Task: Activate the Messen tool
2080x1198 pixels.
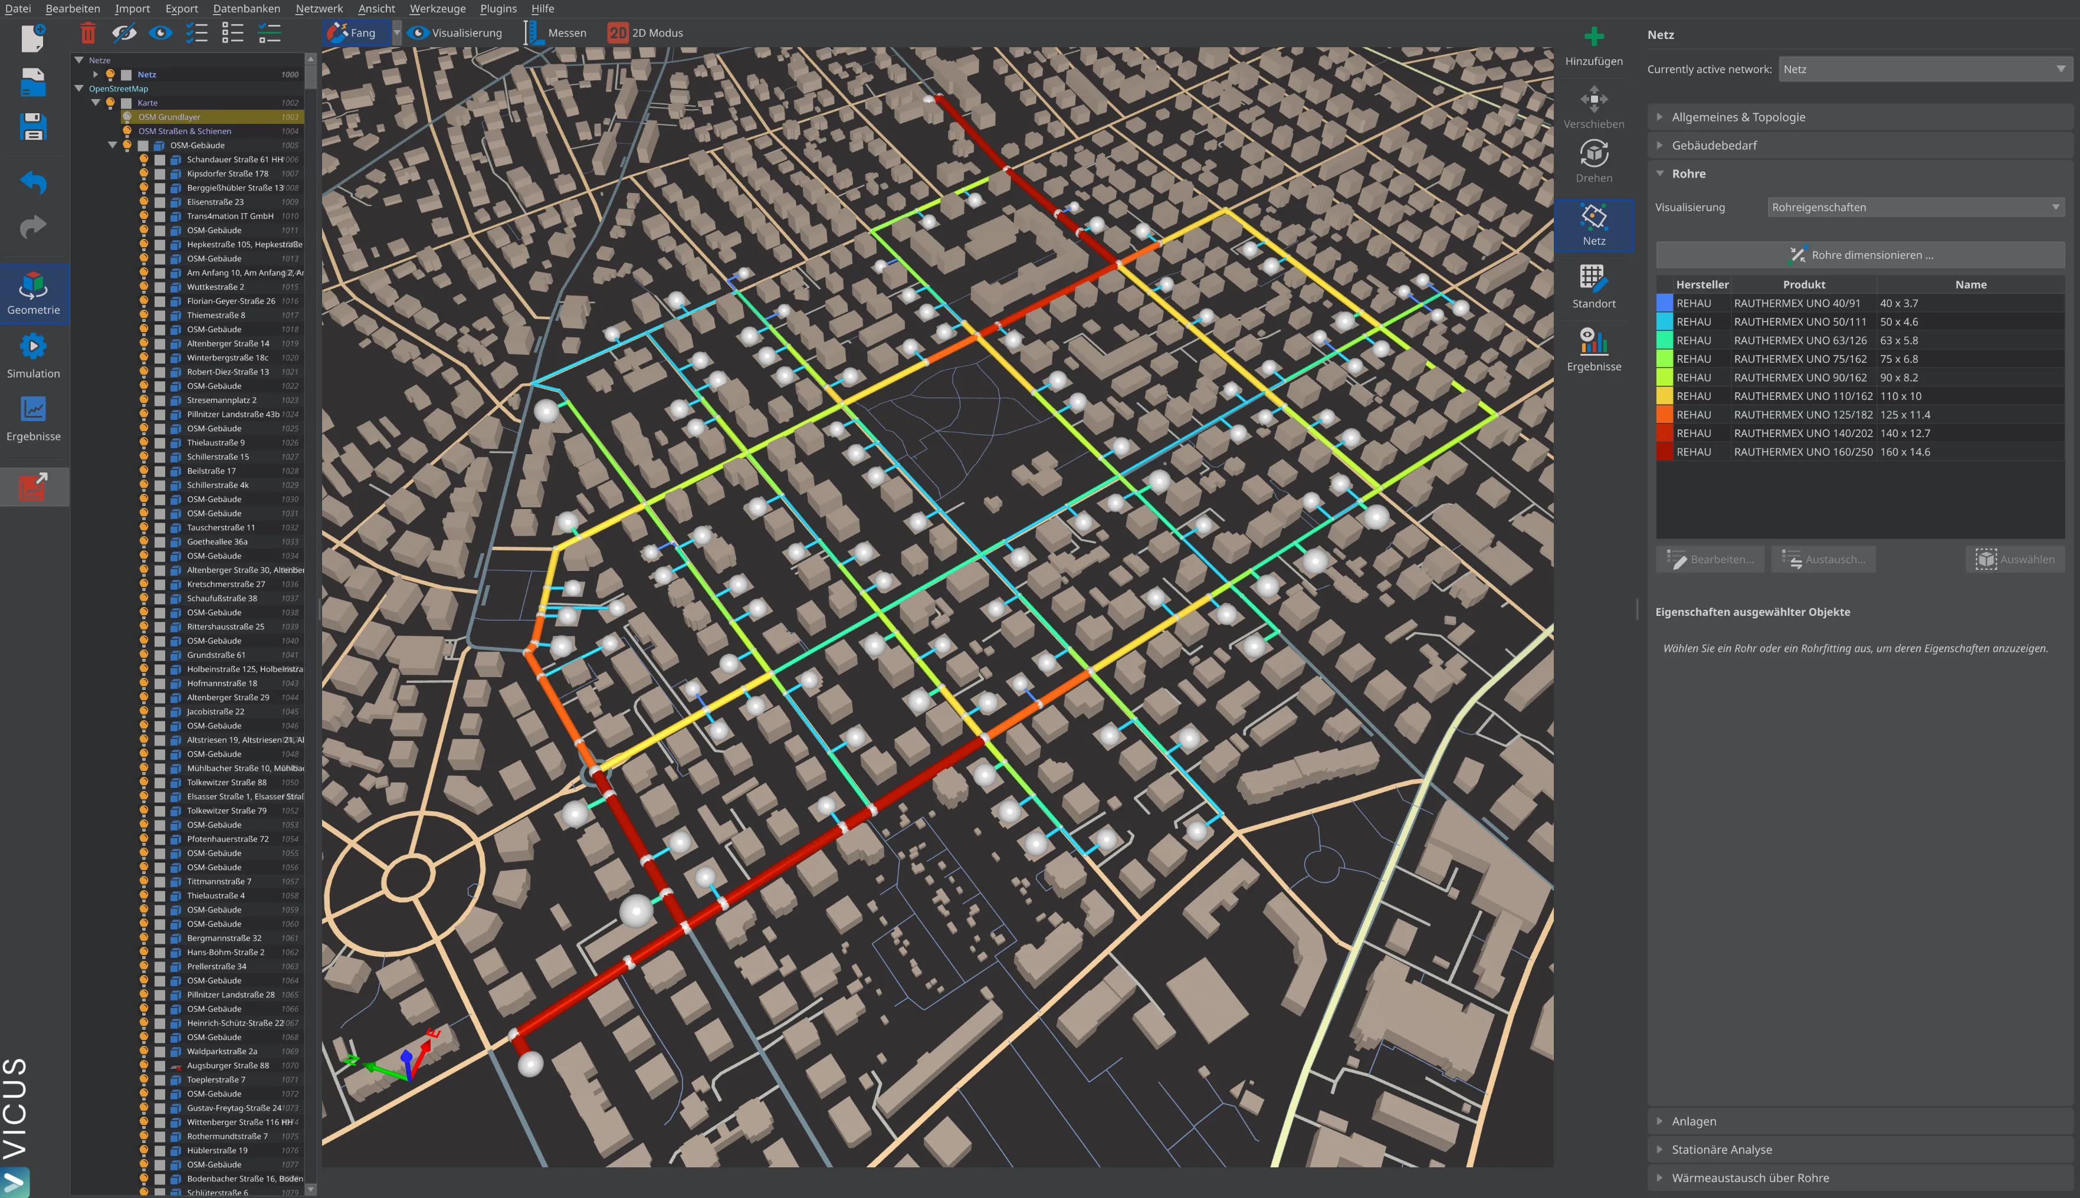Action: [x=556, y=32]
